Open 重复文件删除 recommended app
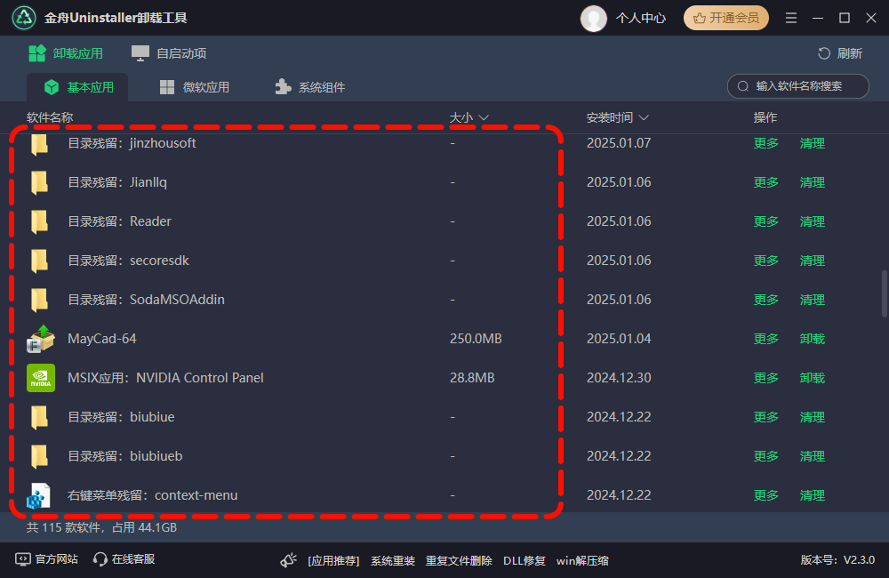This screenshot has height=578, width=889. tap(459, 561)
